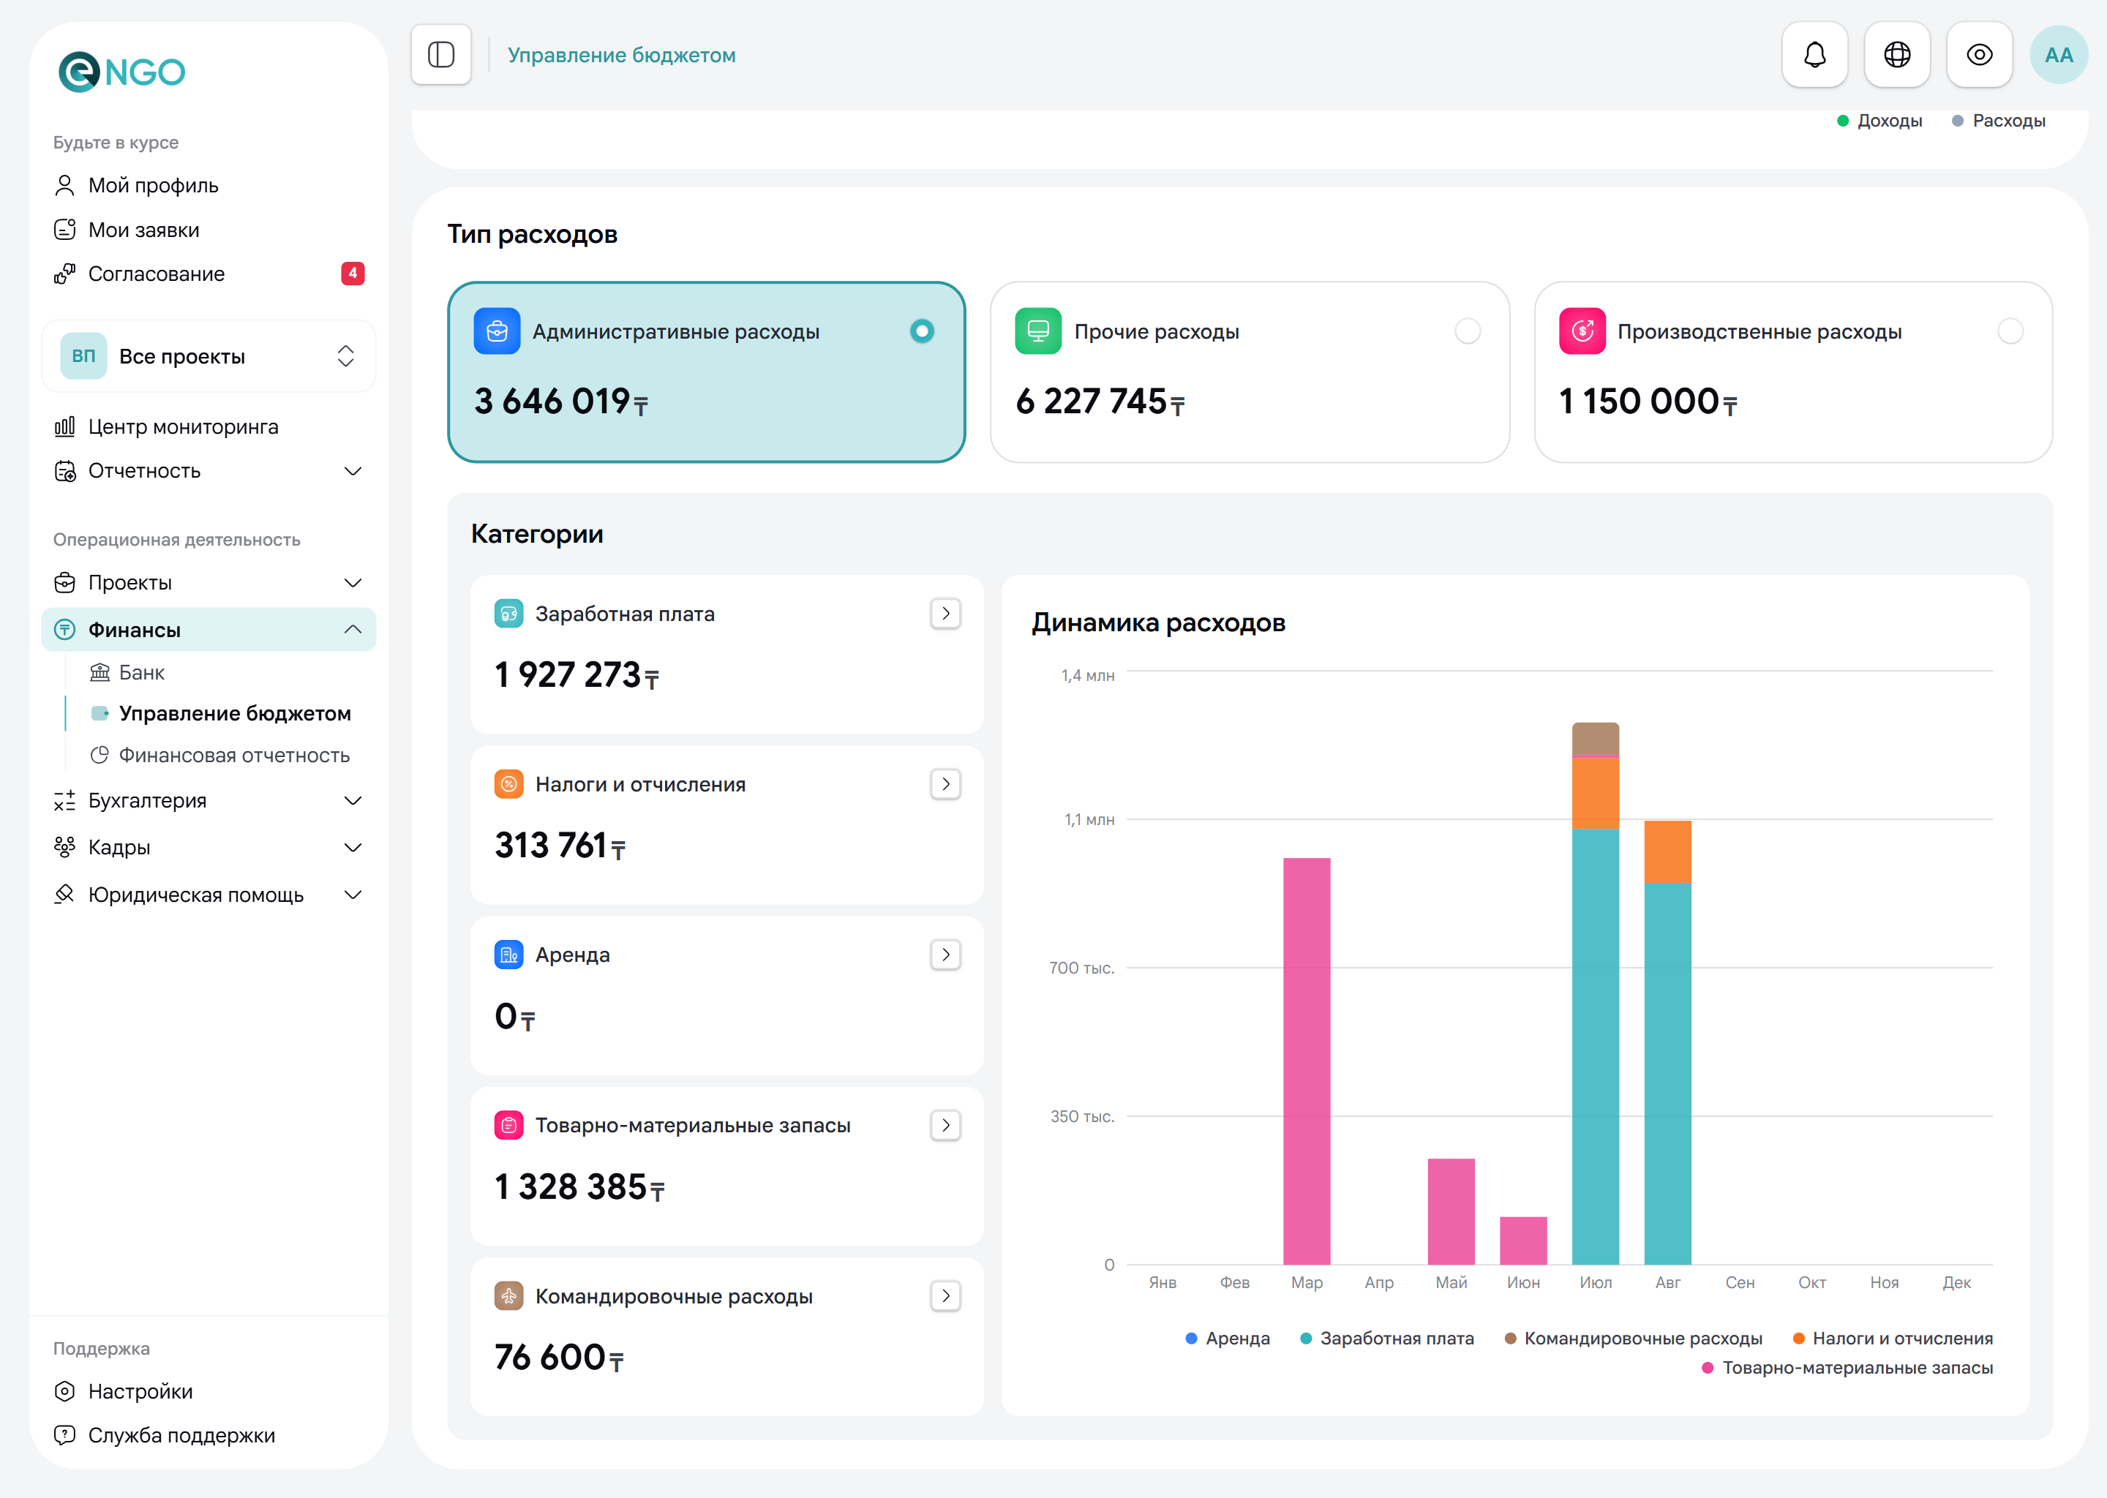Click the Отчетность icon
2107x1498 pixels.
64,471
